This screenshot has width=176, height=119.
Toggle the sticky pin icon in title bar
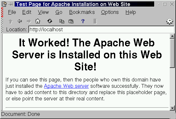(x=11, y=4)
